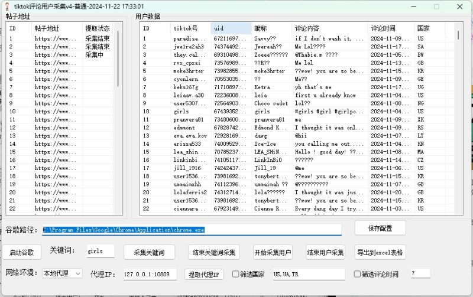This screenshot has height=297, width=473.
Task: Select user row lolaferris2
Action: [x=190, y=192]
